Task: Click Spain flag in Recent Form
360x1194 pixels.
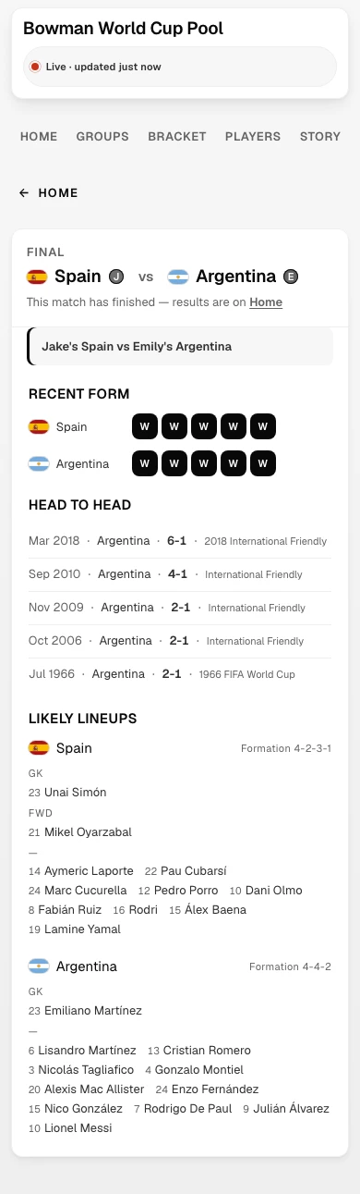Action: click(39, 427)
